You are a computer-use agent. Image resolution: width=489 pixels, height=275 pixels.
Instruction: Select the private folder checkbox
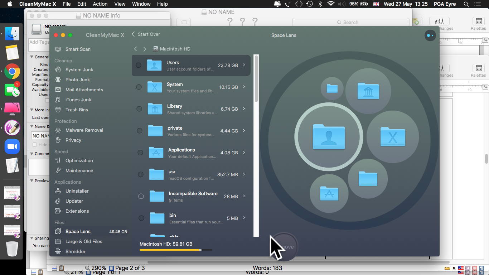[140, 131]
